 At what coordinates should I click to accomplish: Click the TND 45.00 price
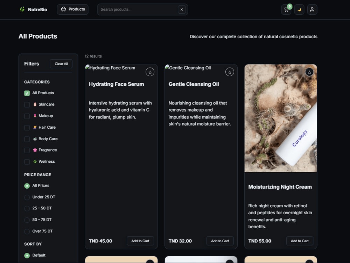[x=100, y=241]
